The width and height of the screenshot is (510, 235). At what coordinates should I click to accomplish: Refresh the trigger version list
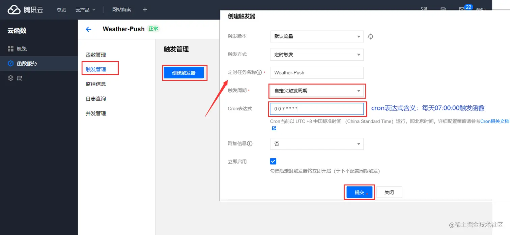(371, 36)
